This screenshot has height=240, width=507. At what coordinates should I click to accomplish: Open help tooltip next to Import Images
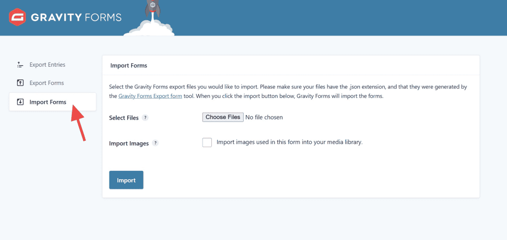155,143
